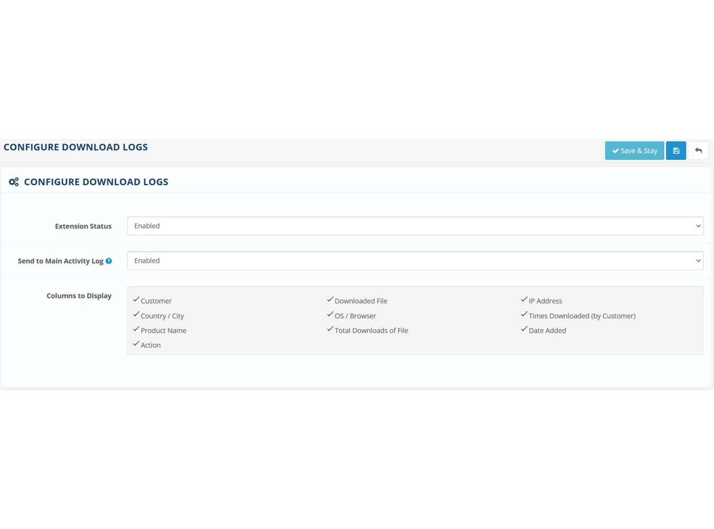The image size is (714, 529).
Task: Disable the Action column checkbox
Action: (136, 344)
